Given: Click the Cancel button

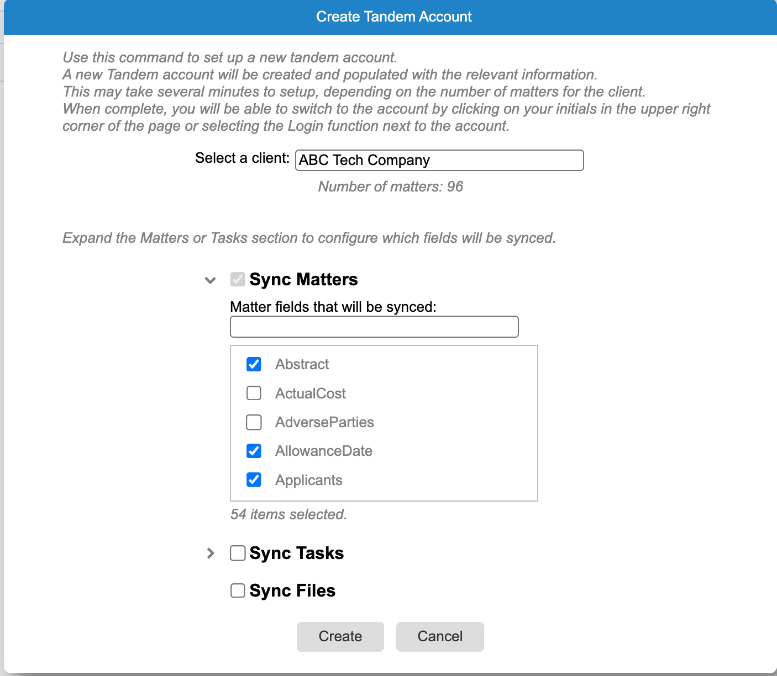Looking at the screenshot, I should (x=440, y=636).
